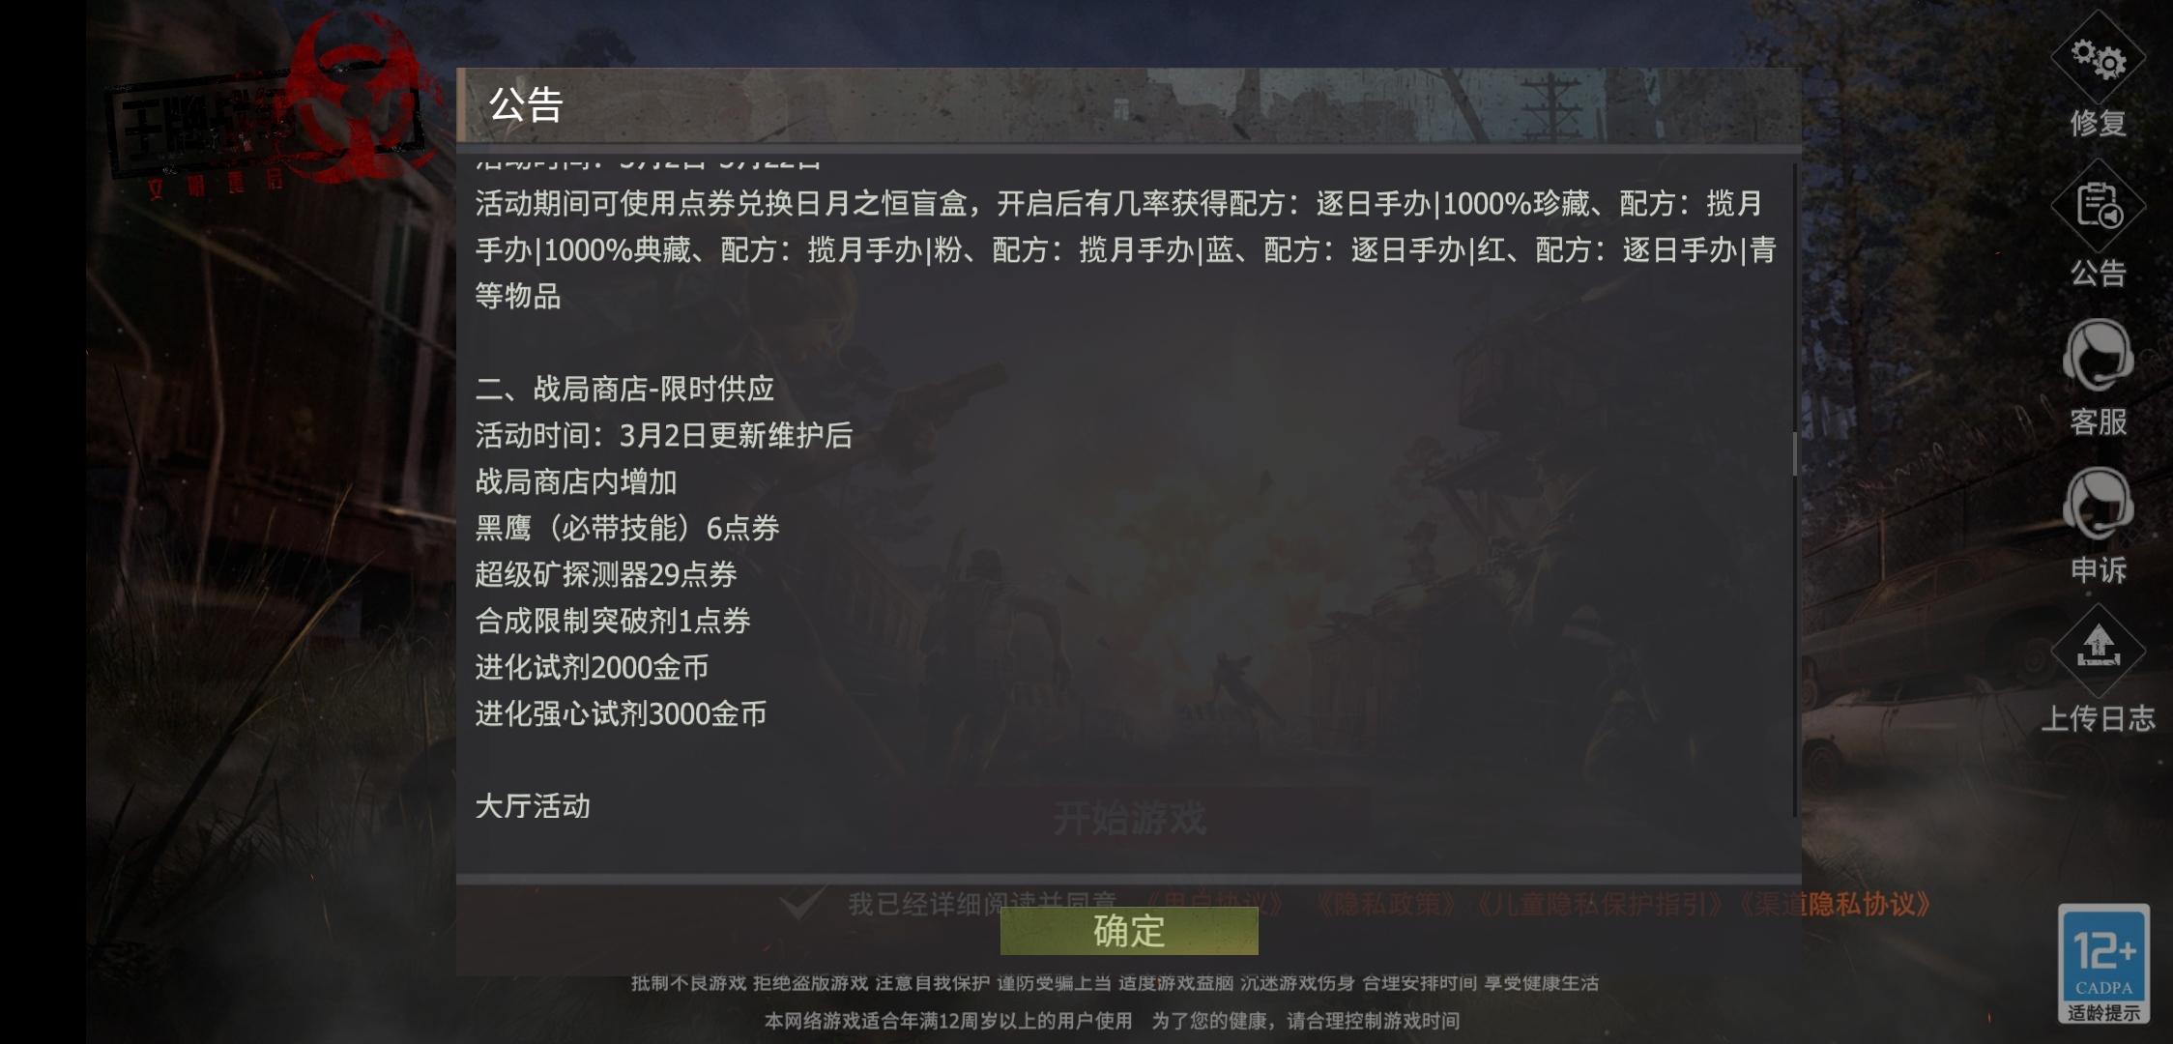Image resolution: width=2173 pixels, height=1044 pixels.
Task: Open the 《隐私政策》 privacy policy link
Action: (x=1386, y=904)
